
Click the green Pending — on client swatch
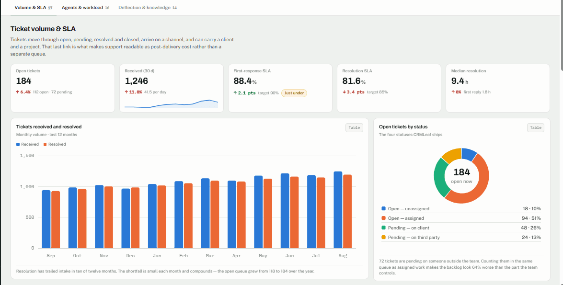coord(383,228)
